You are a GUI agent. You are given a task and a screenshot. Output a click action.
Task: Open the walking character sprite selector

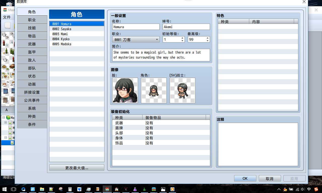[x=154, y=90]
